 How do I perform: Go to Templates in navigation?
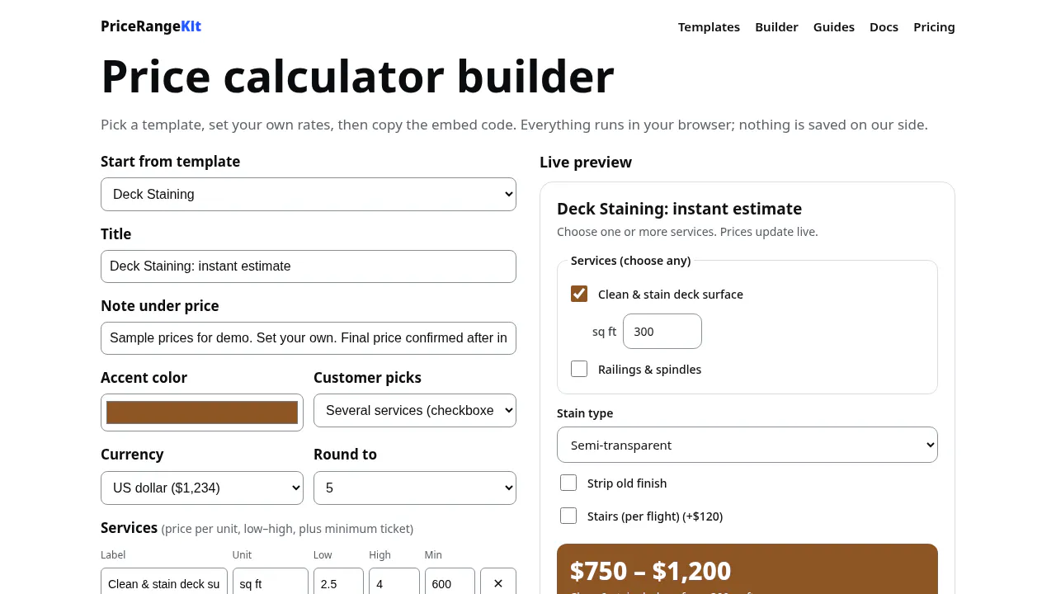coord(709,26)
